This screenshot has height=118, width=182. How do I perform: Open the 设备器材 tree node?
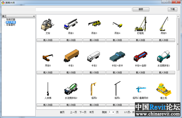pyautogui.click(x=11, y=25)
